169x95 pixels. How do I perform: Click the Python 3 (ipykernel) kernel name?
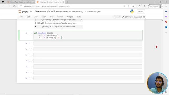click(134, 17)
